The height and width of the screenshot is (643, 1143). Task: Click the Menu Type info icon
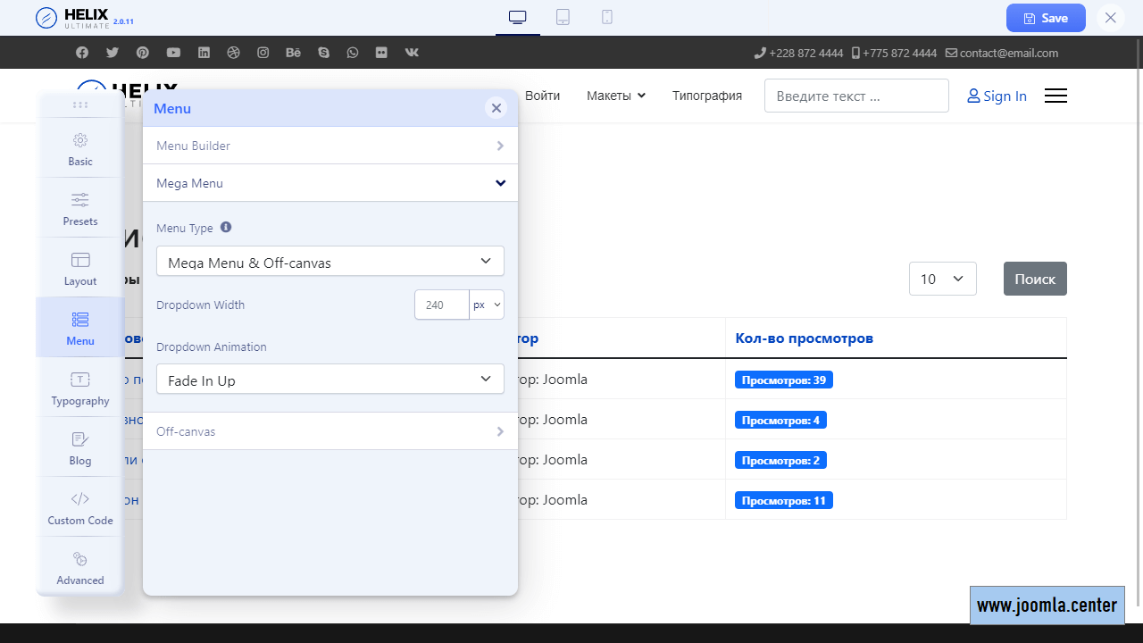tap(226, 228)
